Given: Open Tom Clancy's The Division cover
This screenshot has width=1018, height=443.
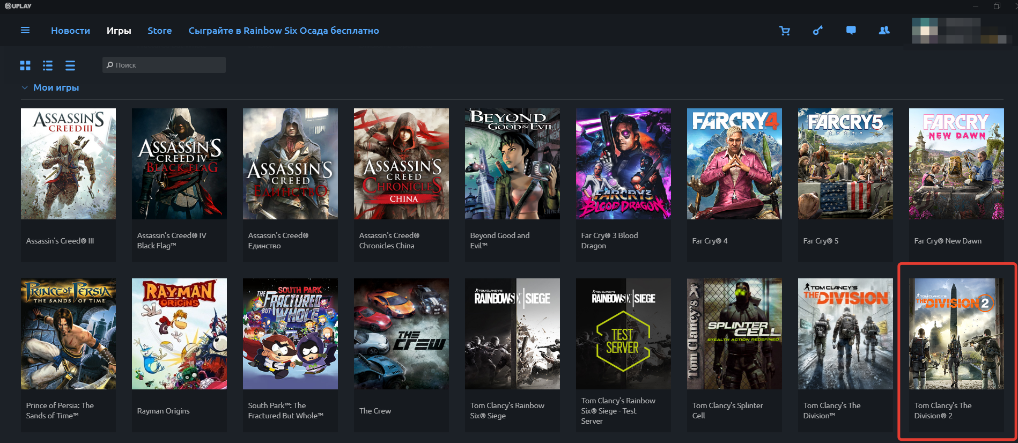Looking at the screenshot, I should (x=845, y=334).
